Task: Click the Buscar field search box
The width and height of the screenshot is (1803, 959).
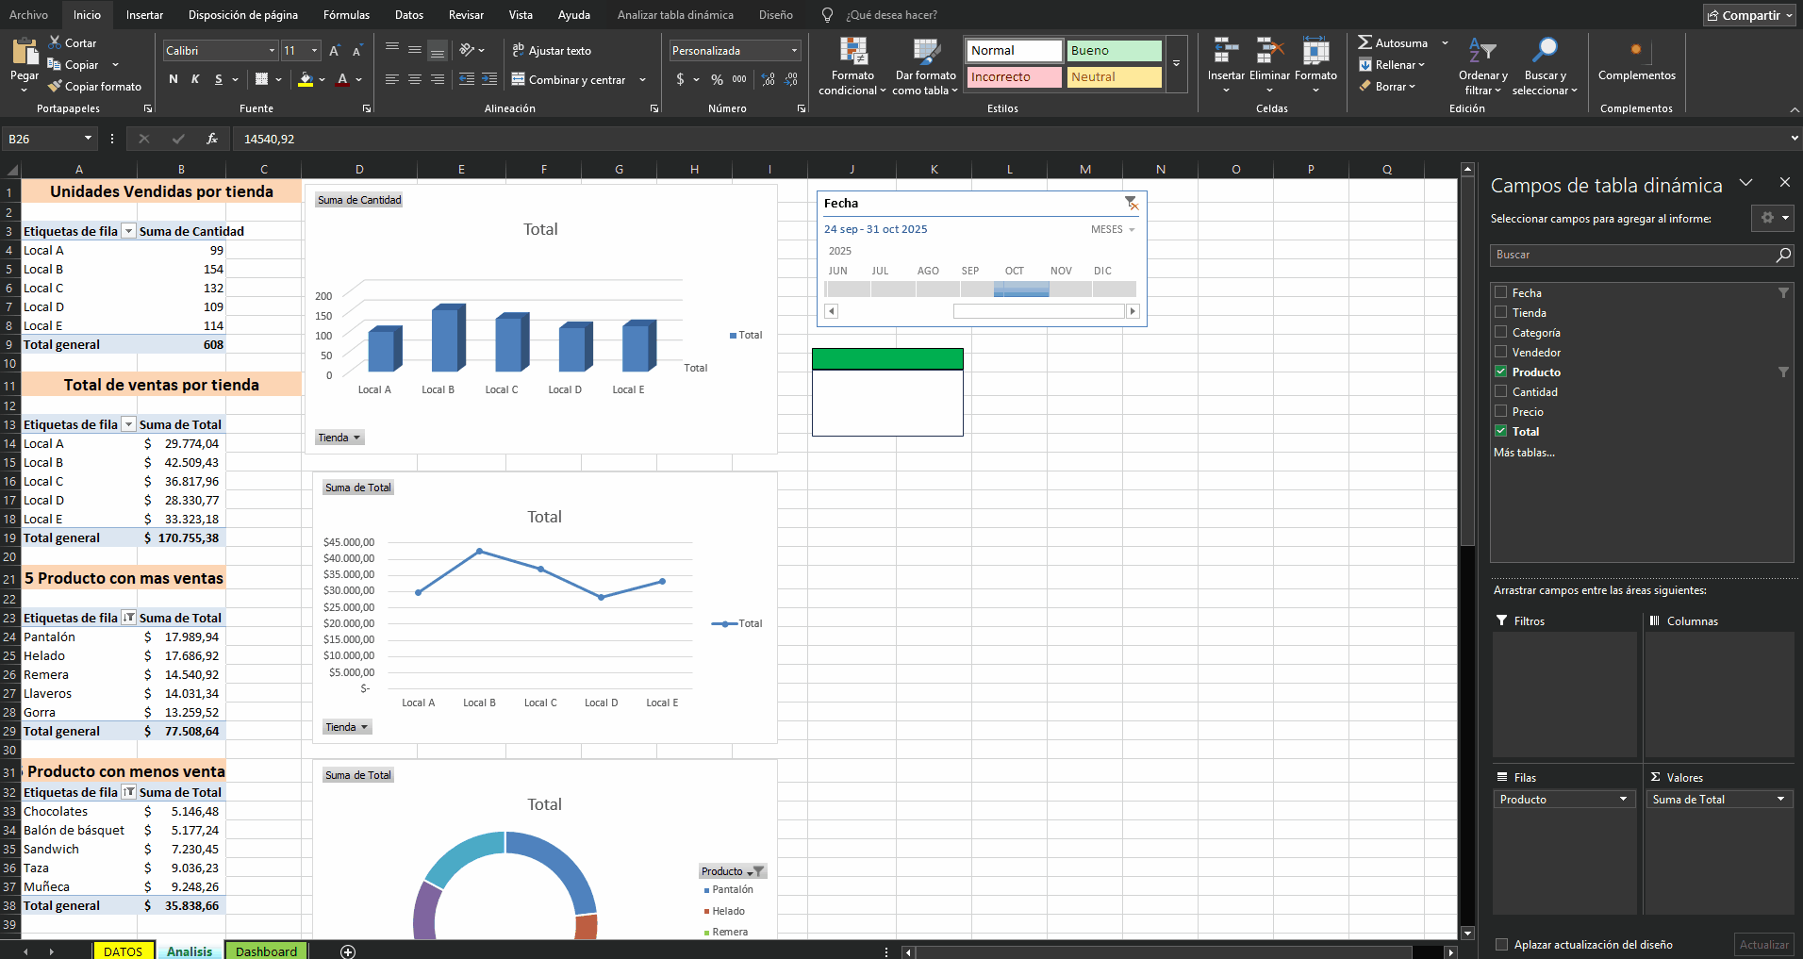Action: click(x=1642, y=255)
